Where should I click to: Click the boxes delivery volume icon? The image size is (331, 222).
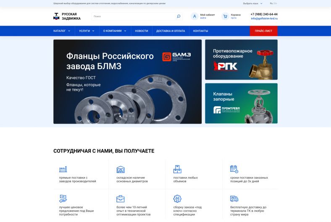pyautogui.click(x=177, y=169)
